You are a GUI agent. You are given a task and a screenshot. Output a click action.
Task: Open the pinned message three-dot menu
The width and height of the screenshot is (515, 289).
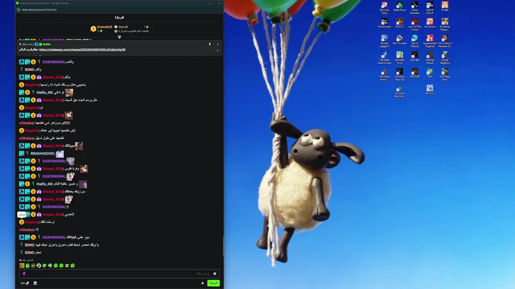click(x=218, y=44)
